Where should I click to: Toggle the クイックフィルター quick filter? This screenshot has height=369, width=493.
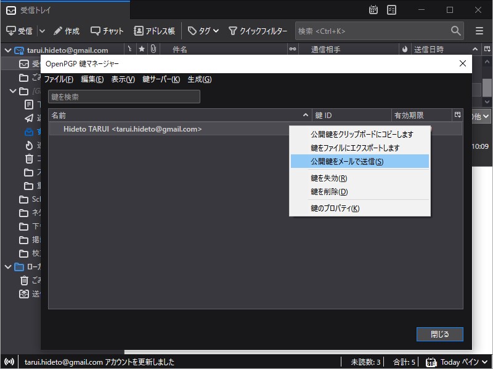click(258, 31)
